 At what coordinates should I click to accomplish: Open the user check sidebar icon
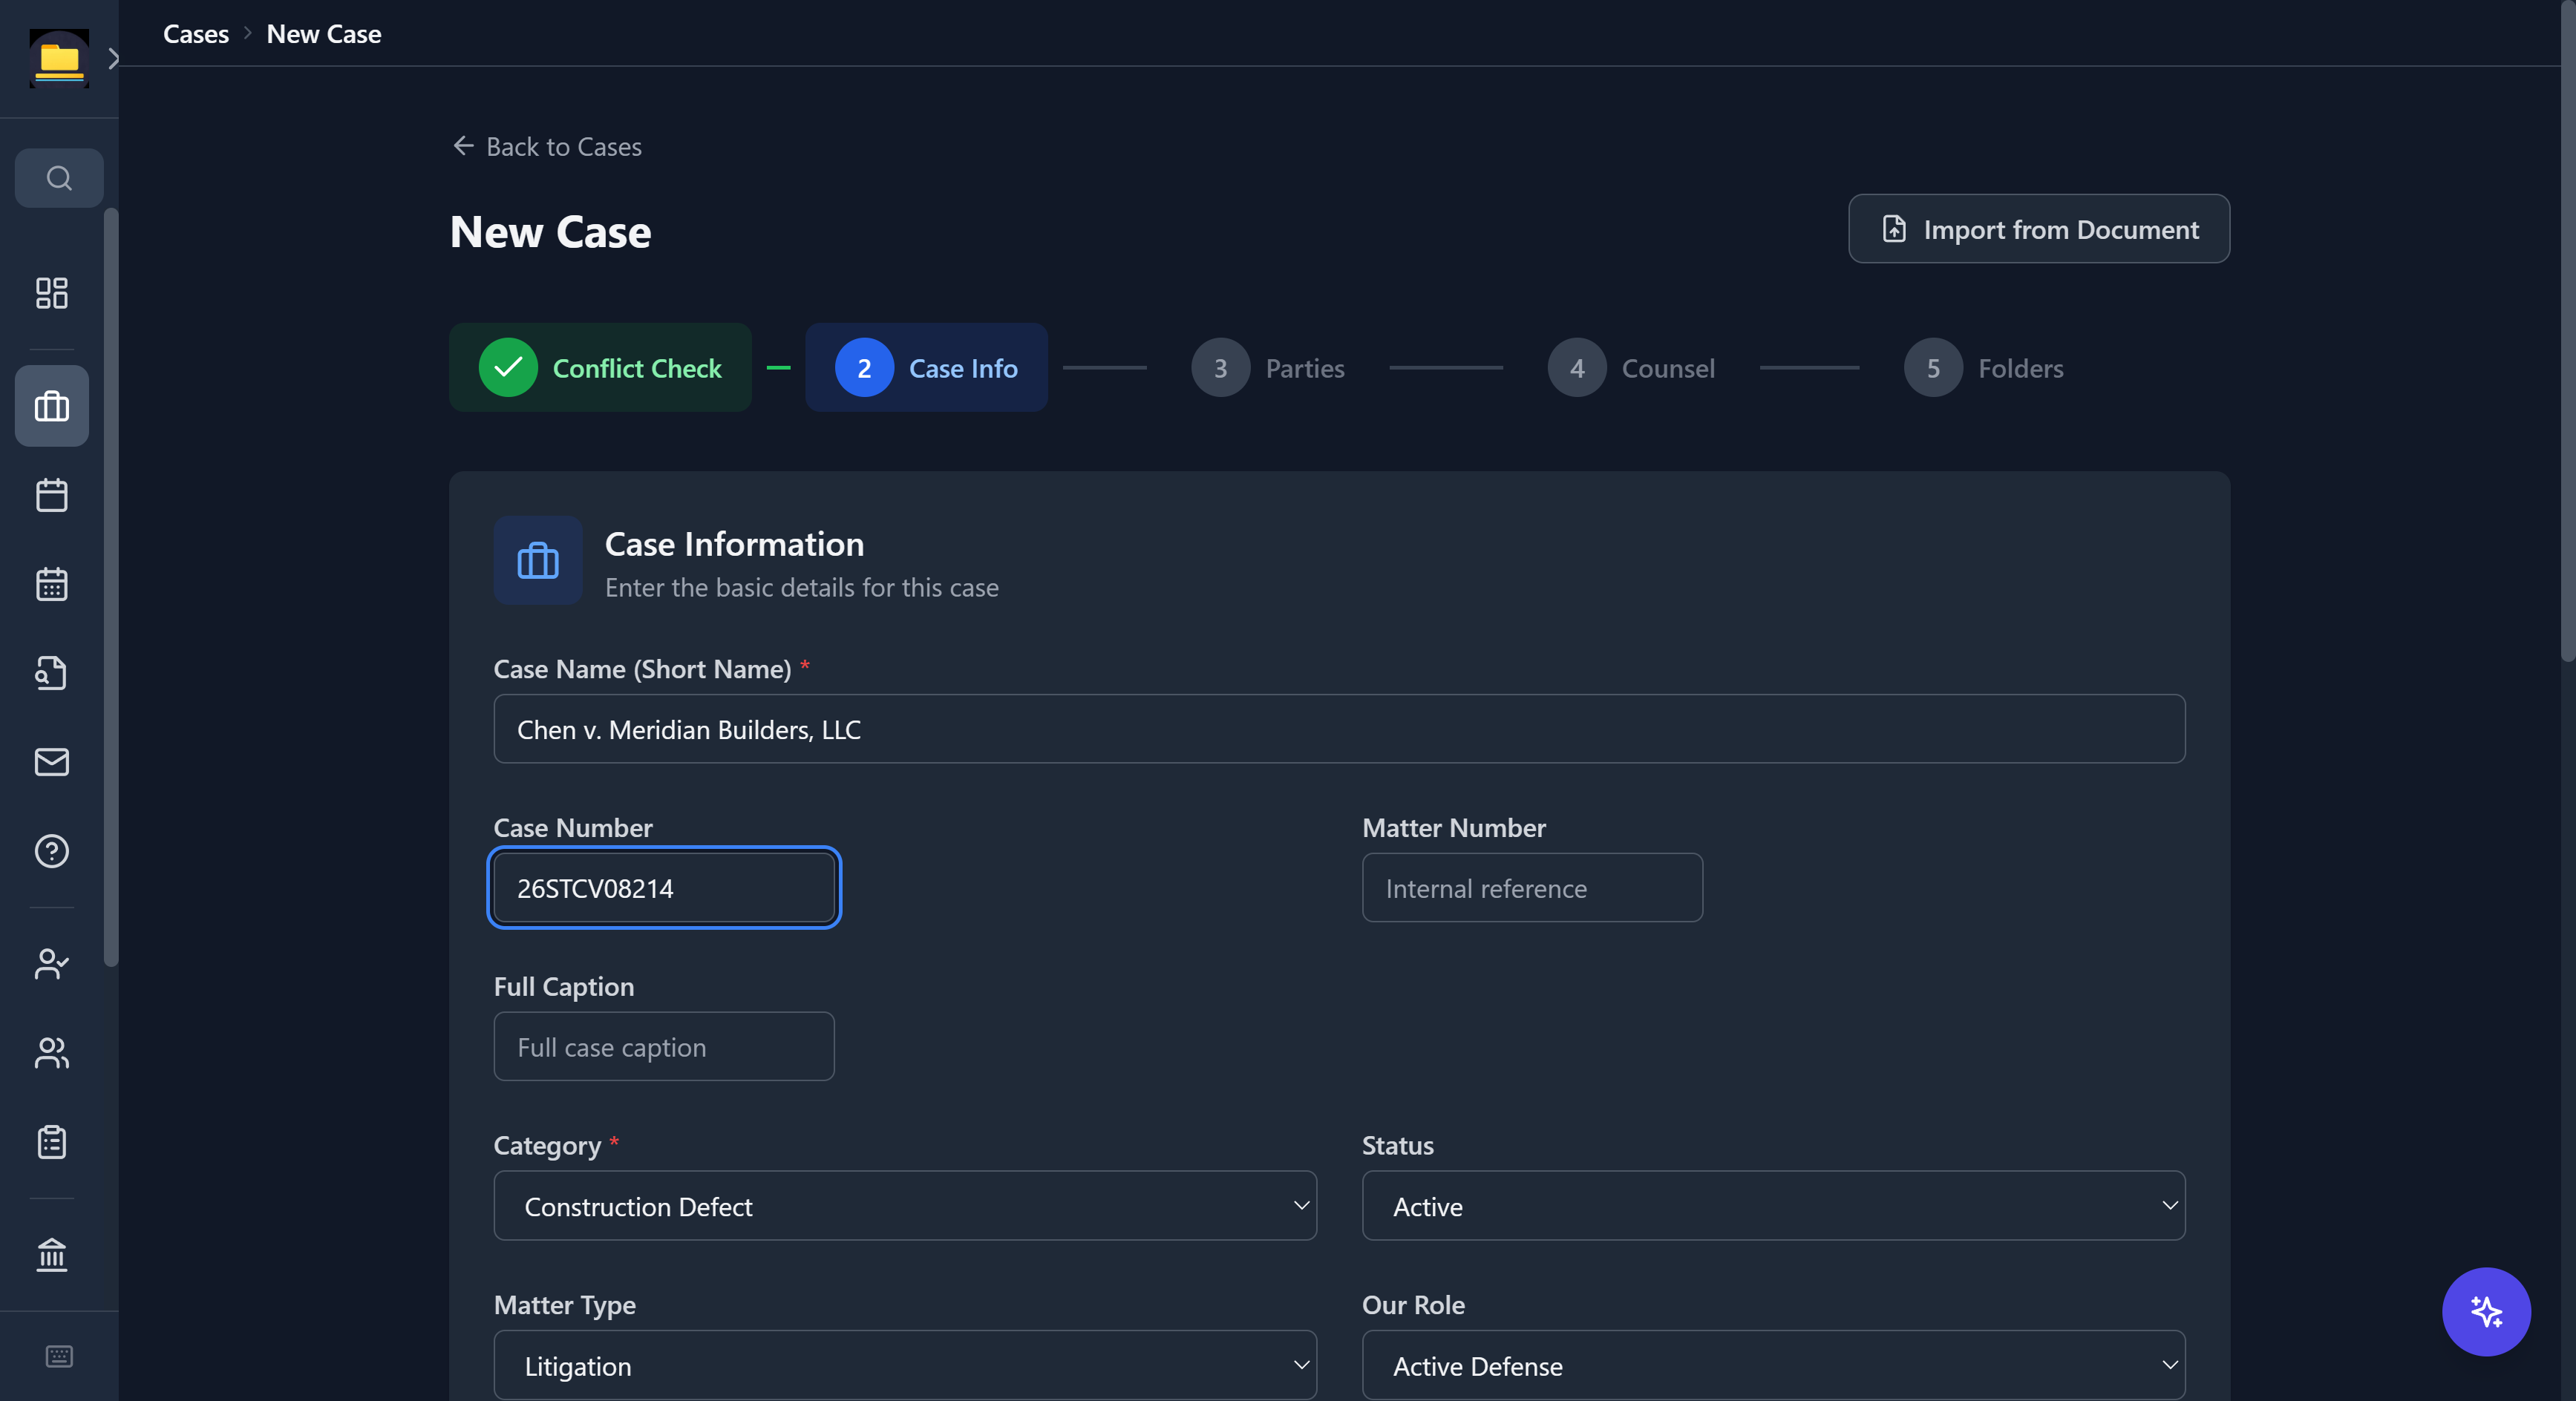[x=52, y=965]
